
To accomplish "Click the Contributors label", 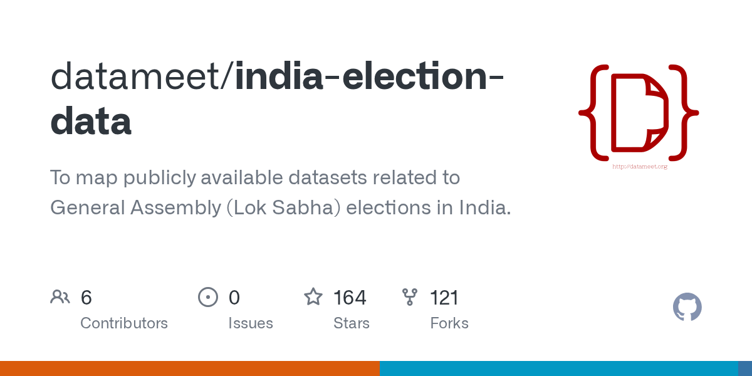I will point(124,323).
